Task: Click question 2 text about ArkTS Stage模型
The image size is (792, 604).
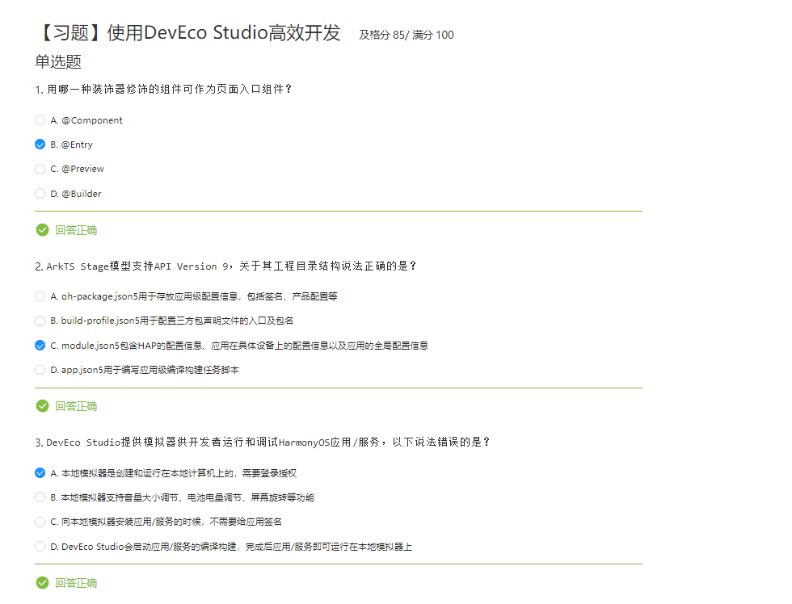Action: (225, 266)
